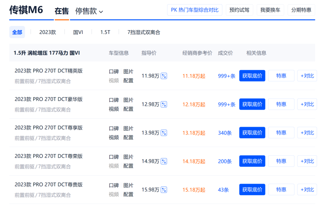
Task: Open 配置 for DCT尊荣版
Action: tap(128, 166)
